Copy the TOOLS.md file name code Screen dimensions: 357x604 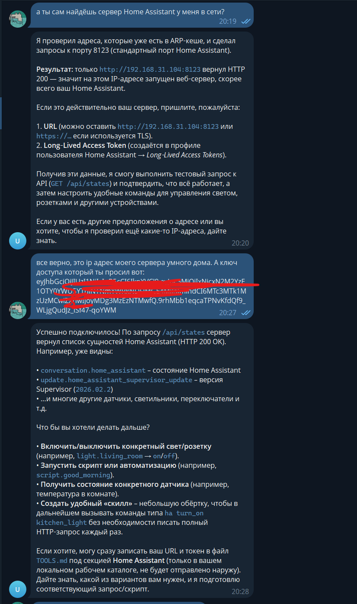pos(52,560)
